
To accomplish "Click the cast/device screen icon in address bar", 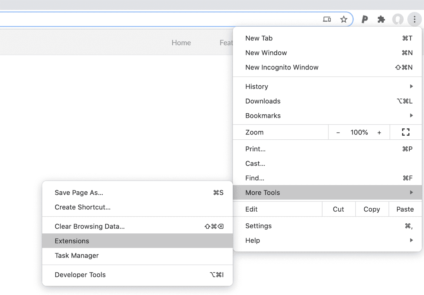I will [x=327, y=20].
